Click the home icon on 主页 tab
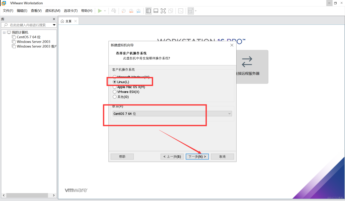This screenshot has height=201, width=345. point(62,21)
